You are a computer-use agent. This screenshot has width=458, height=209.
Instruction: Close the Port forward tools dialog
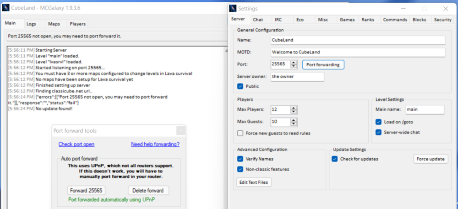coord(181,131)
